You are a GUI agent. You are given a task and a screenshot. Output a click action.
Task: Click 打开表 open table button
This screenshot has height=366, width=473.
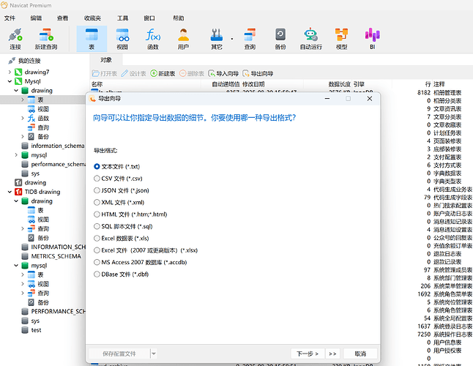pyautogui.click(x=105, y=73)
